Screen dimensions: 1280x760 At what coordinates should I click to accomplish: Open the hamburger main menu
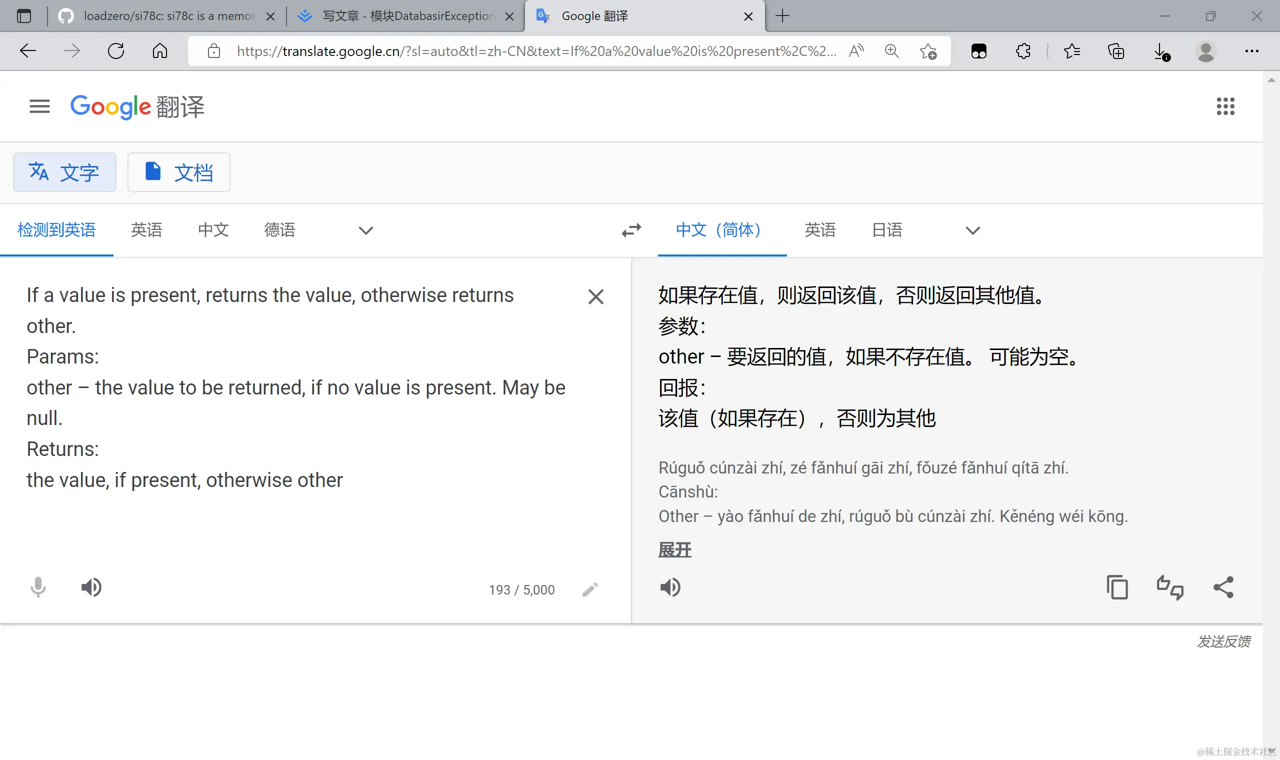39,106
